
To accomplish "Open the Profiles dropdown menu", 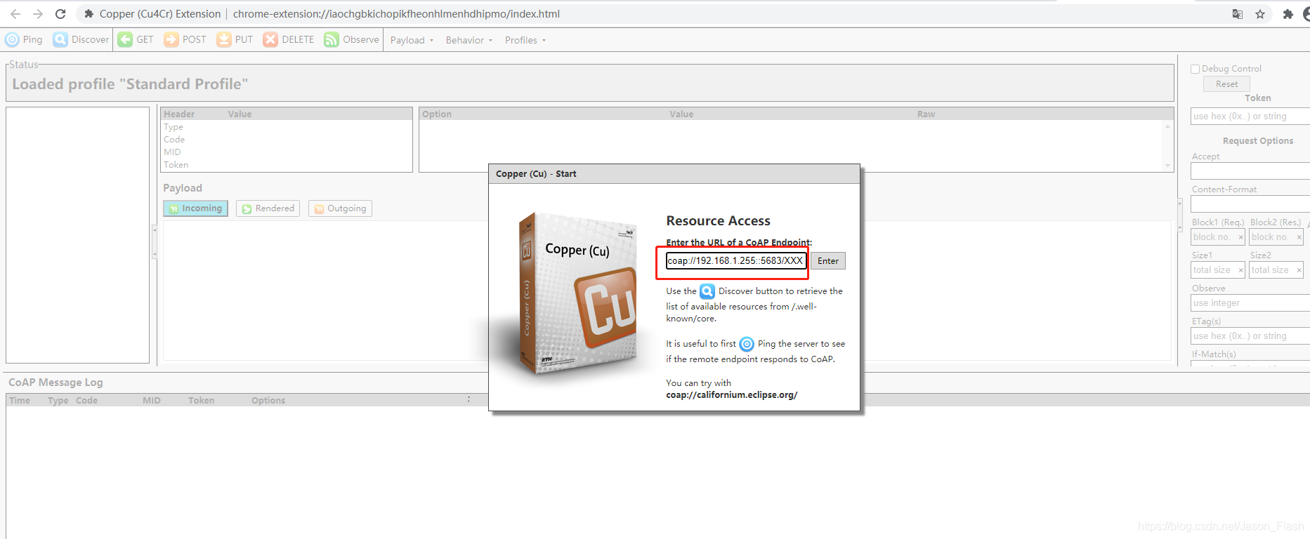I will [x=525, y=40].
